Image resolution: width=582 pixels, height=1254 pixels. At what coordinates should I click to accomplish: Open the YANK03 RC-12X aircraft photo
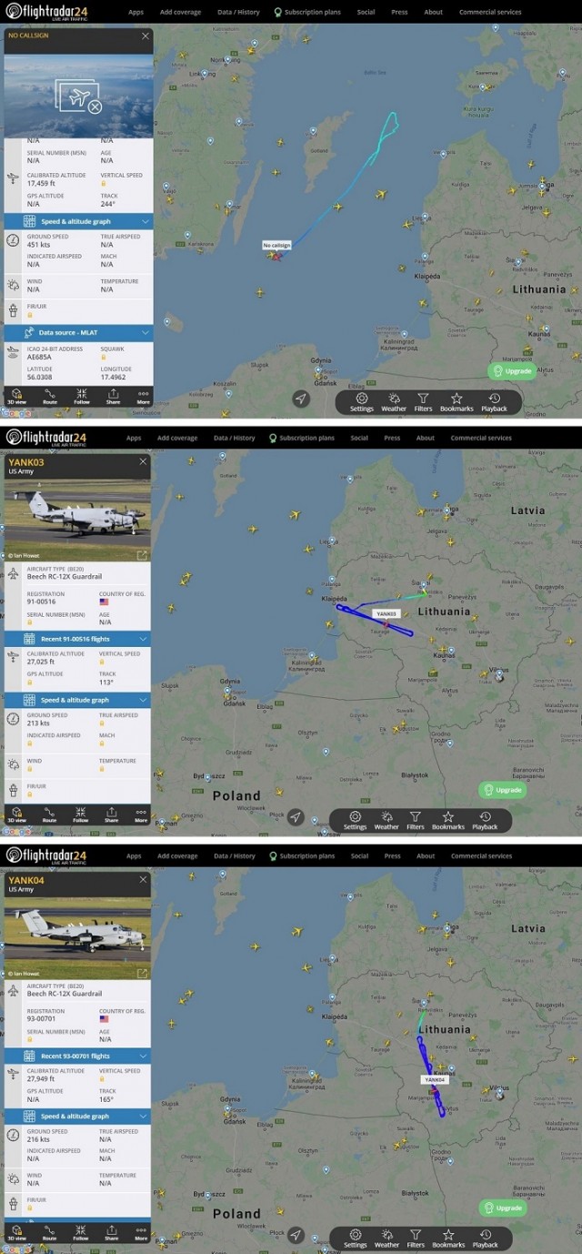[78, 521]
